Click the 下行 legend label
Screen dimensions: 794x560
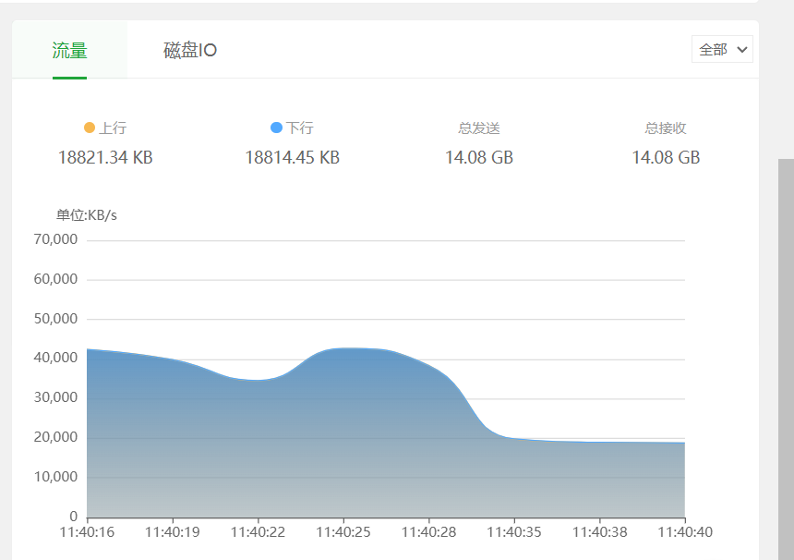pos(299,128)
